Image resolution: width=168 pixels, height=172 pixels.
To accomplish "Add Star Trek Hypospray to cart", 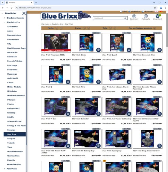I will 129,146.
